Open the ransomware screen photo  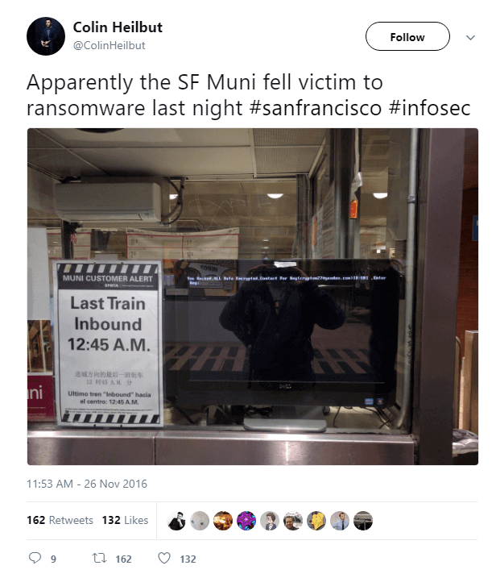[x=253, y=297]
